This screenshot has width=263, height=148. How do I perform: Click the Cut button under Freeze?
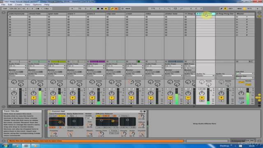click(117, 133)
